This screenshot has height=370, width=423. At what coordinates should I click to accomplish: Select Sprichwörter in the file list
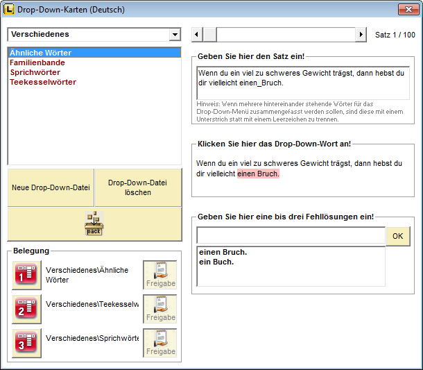[x=35, y=72]
